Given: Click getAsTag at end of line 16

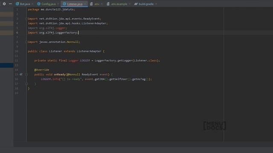Looking at the screenshot, I should tap(139, 79).
